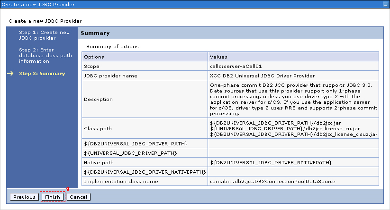Select the db2jcc_license_cisuz.jar class path line
Image resolution: width=390 pixels, height=210 pixels.
pos(293,134)
